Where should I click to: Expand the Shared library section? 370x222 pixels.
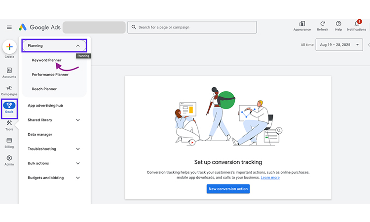click(x=54, y=120)
